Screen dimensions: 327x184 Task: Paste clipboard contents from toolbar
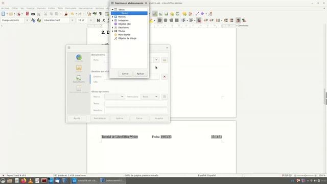tap(57, 14)
